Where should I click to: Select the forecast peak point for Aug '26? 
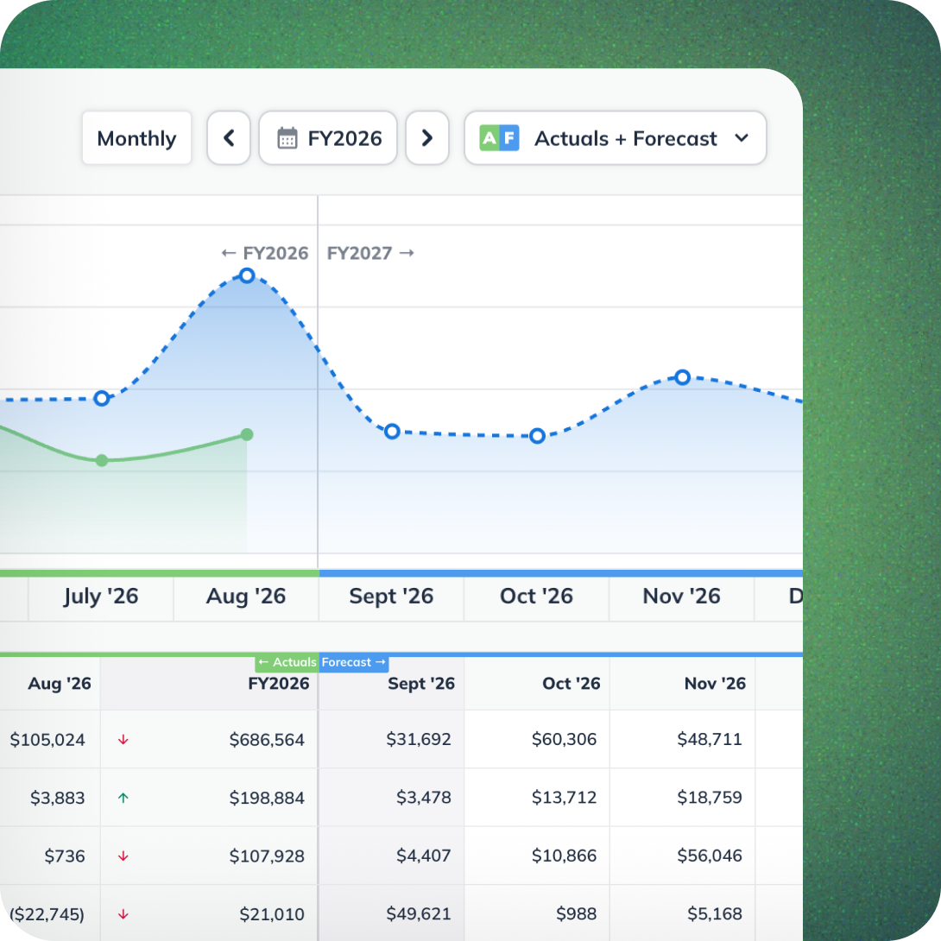pos(247,275)
